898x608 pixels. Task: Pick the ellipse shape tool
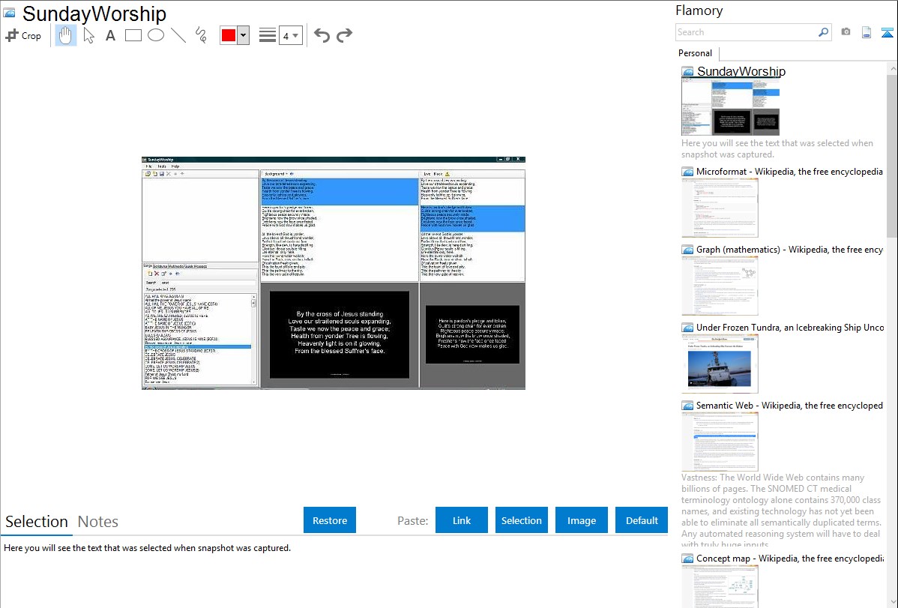[x=156, y=35]
